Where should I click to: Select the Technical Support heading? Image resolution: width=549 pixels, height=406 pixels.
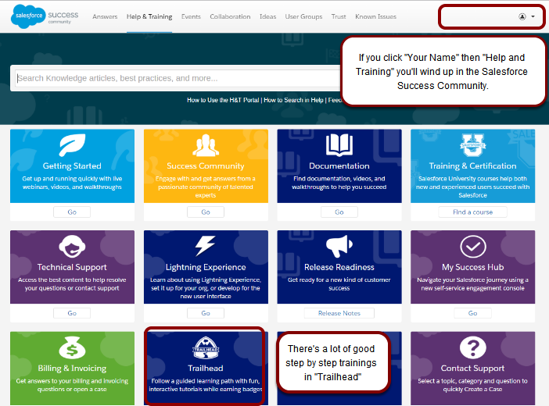click(x=72, y=267)
